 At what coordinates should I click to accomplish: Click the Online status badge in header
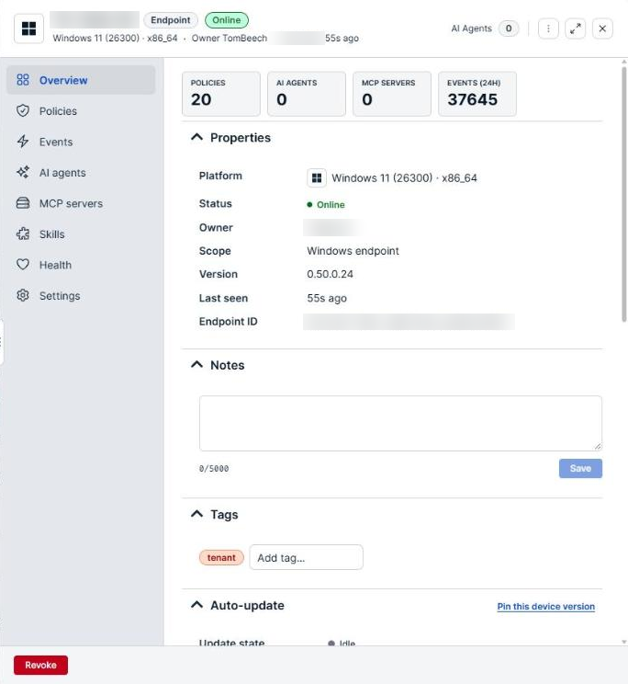tap(227, 20)
